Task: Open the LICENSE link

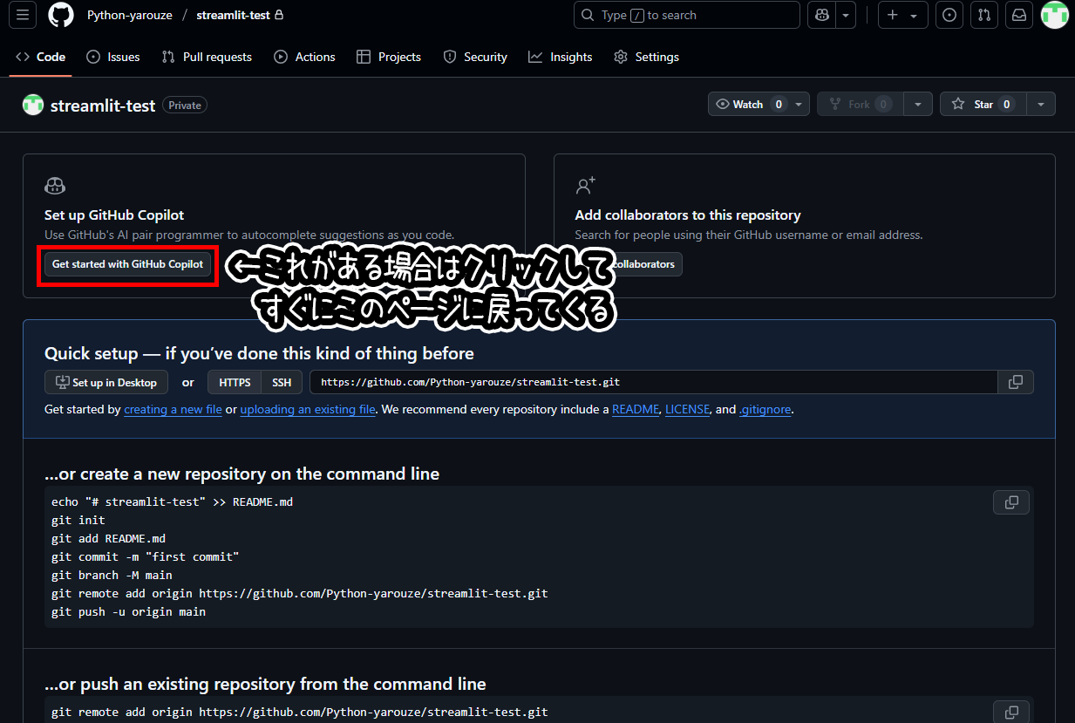Action: click(687, 409)
